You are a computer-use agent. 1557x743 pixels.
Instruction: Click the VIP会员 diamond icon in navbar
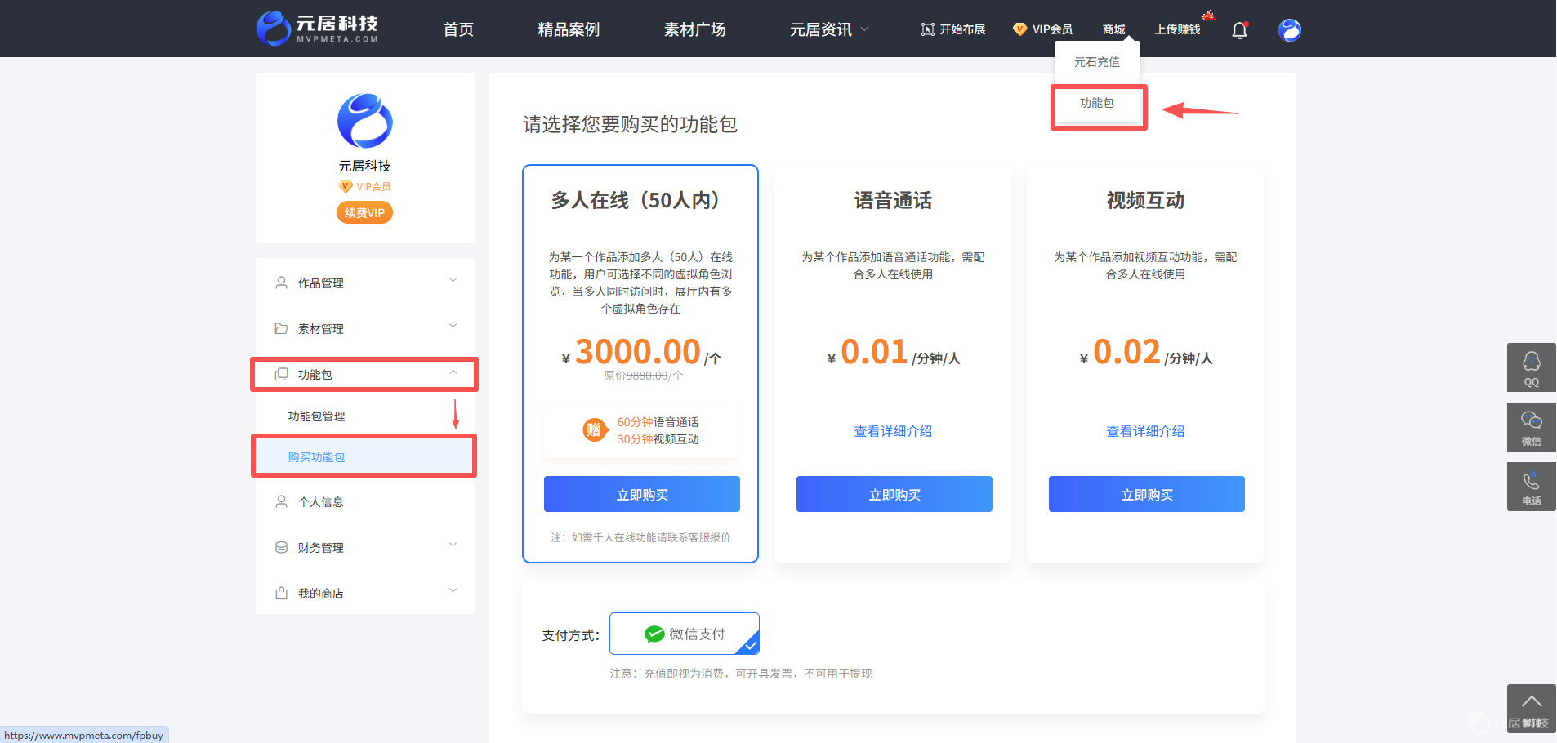[x=1019, y=29]
